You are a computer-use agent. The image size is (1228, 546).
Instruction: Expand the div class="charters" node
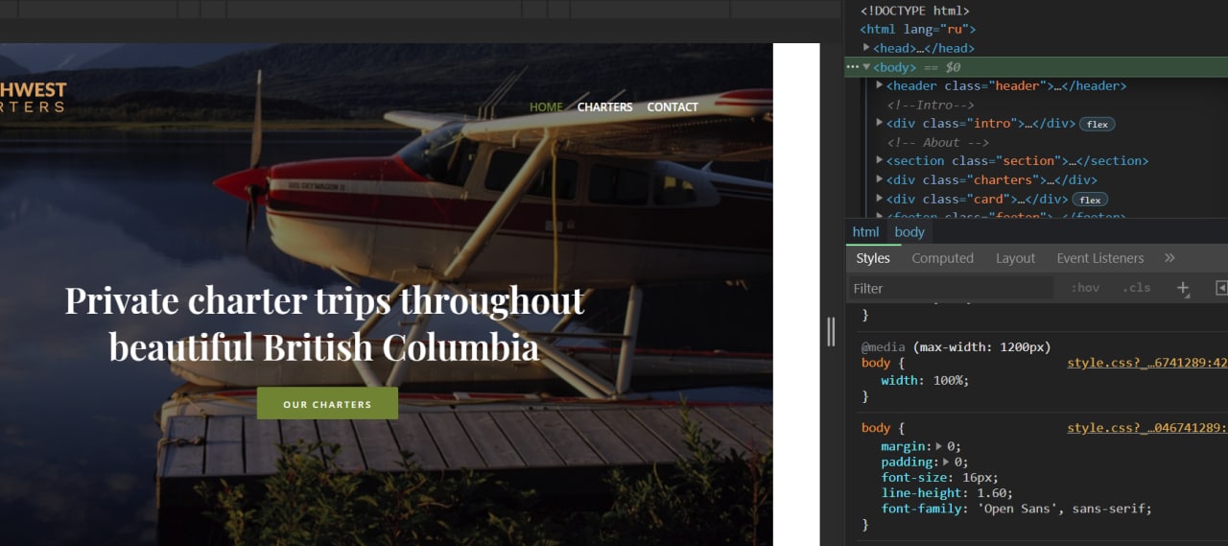(879, 179)
